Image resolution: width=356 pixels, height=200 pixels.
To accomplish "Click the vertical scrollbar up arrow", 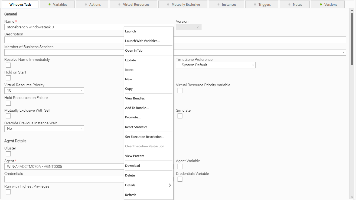I will click(352, 11).
